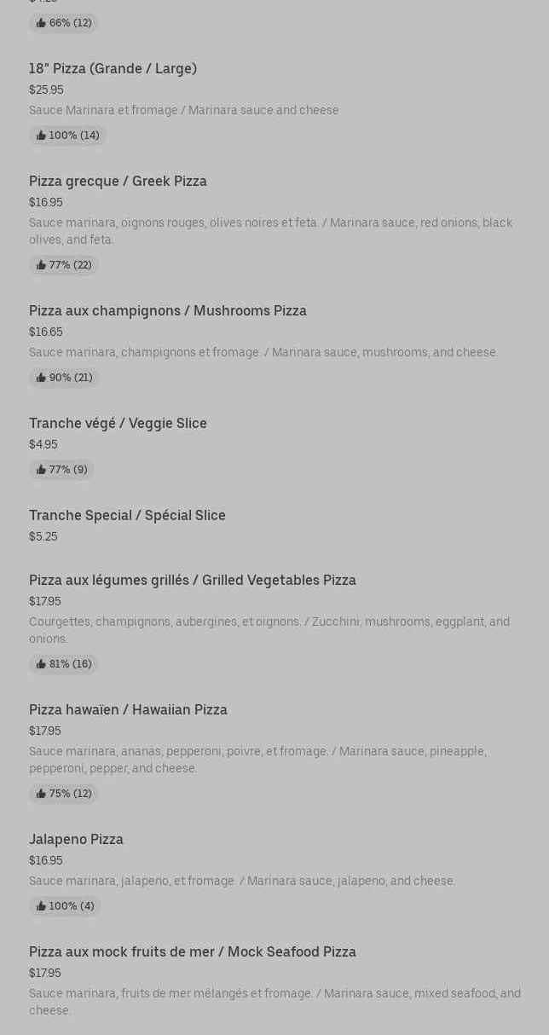Click the 66% (12) rating thumbs-up icon
The image size is (549, 1035).
point(41,23)
